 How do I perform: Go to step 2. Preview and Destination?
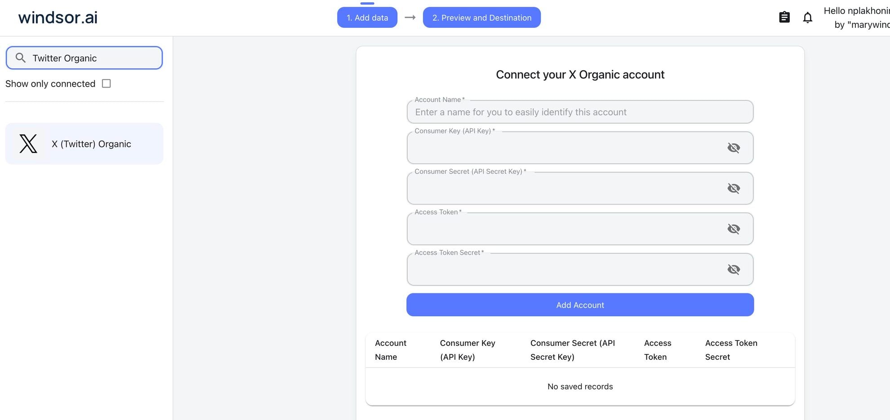481,18
